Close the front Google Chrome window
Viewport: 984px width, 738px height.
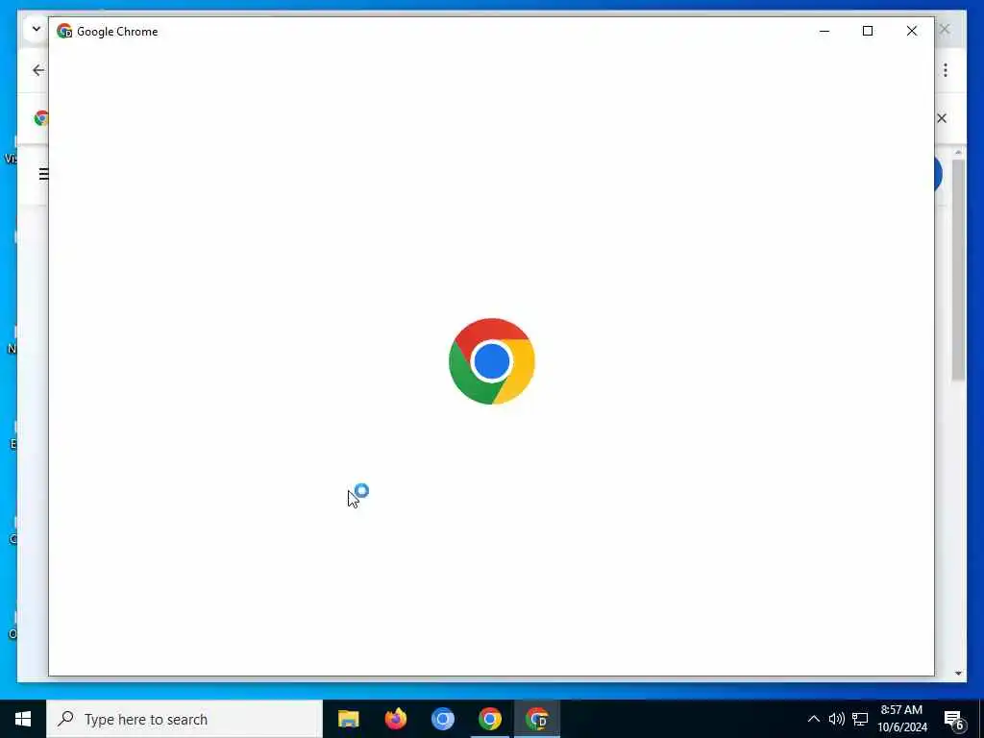pyautogui.click(x=911, y=31)
